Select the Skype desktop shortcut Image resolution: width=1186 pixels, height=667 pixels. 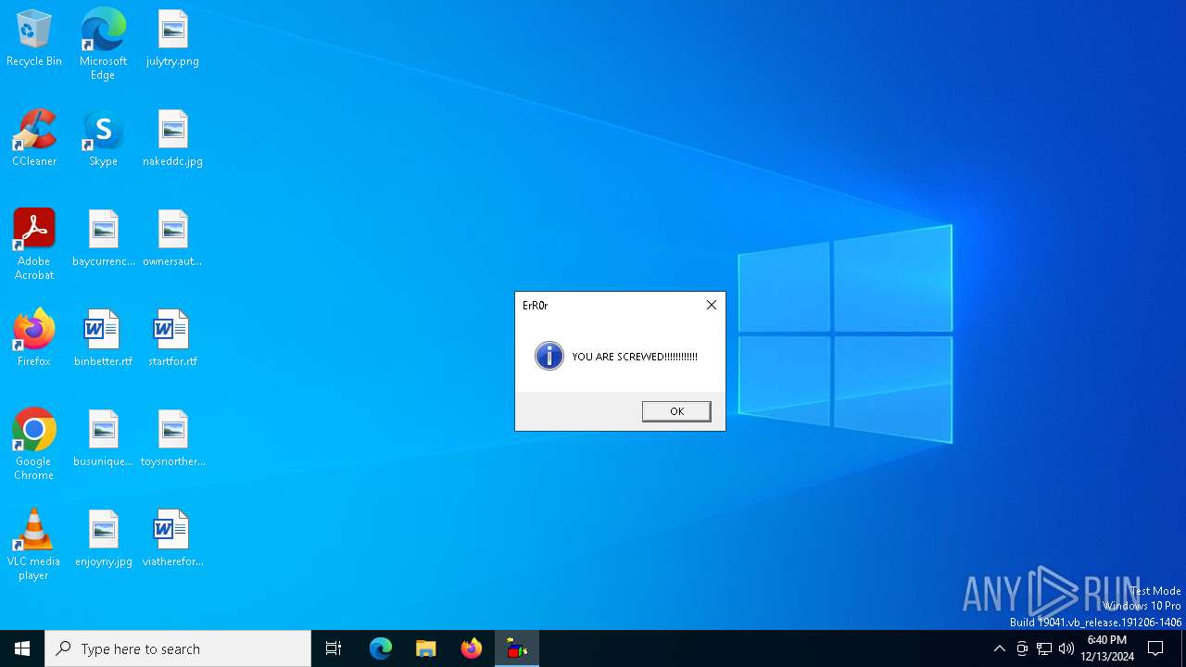[103, 139]
